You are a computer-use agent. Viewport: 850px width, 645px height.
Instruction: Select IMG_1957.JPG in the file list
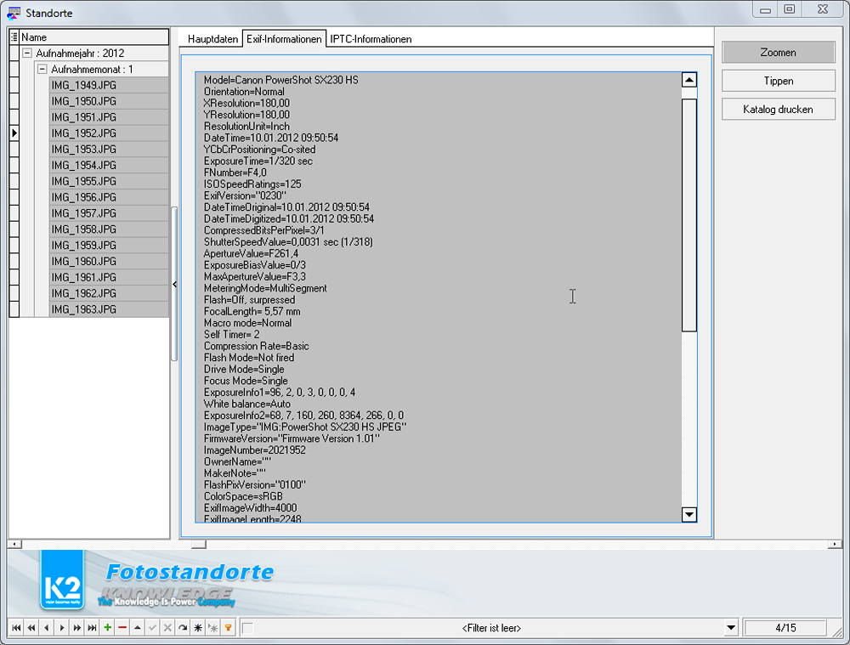tap(83, 213)
